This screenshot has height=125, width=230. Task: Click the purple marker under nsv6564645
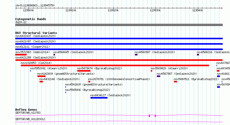point(54,55)
